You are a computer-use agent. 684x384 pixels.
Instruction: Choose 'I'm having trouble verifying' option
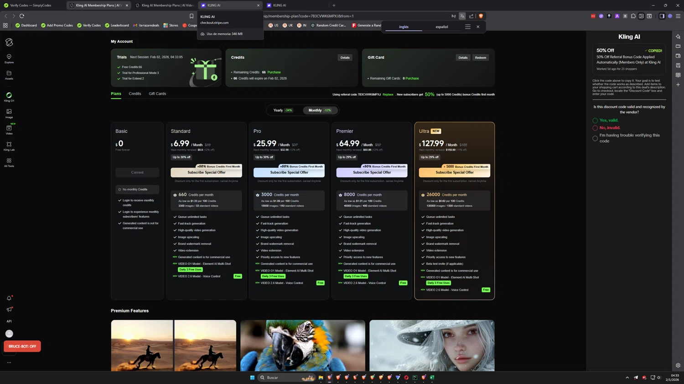595,138
